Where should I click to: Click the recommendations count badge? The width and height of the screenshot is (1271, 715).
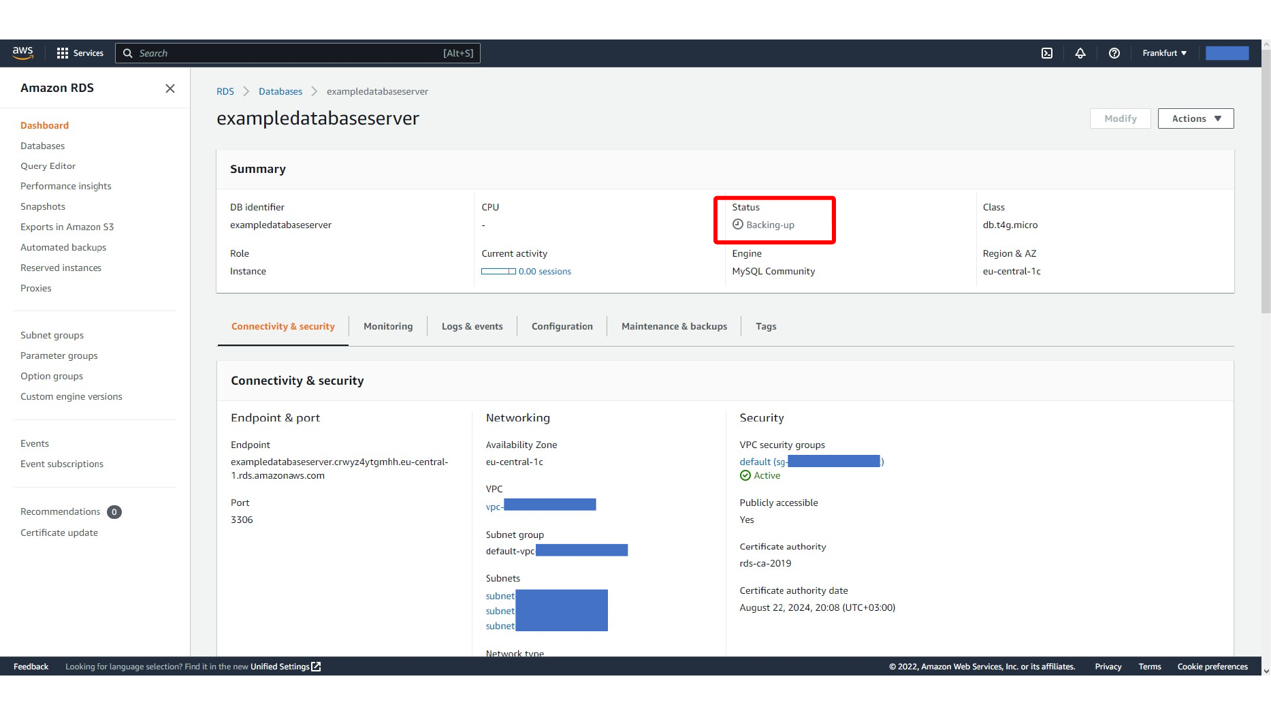click(114, 512)
